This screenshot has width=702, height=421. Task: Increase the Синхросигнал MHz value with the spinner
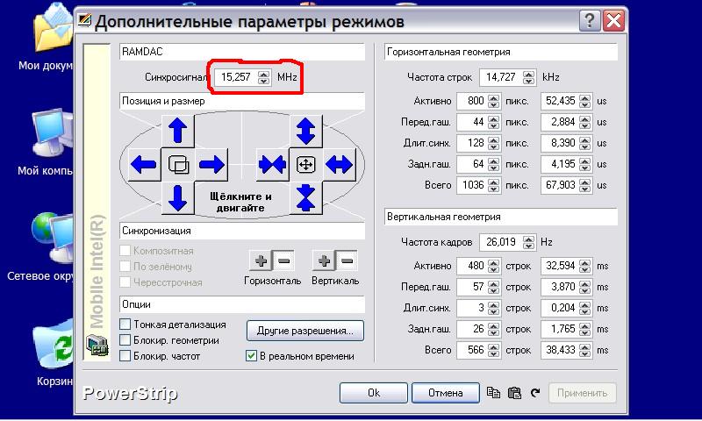click(x=264, y=74)
